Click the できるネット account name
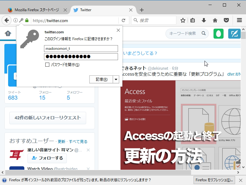 pos(134,68)
